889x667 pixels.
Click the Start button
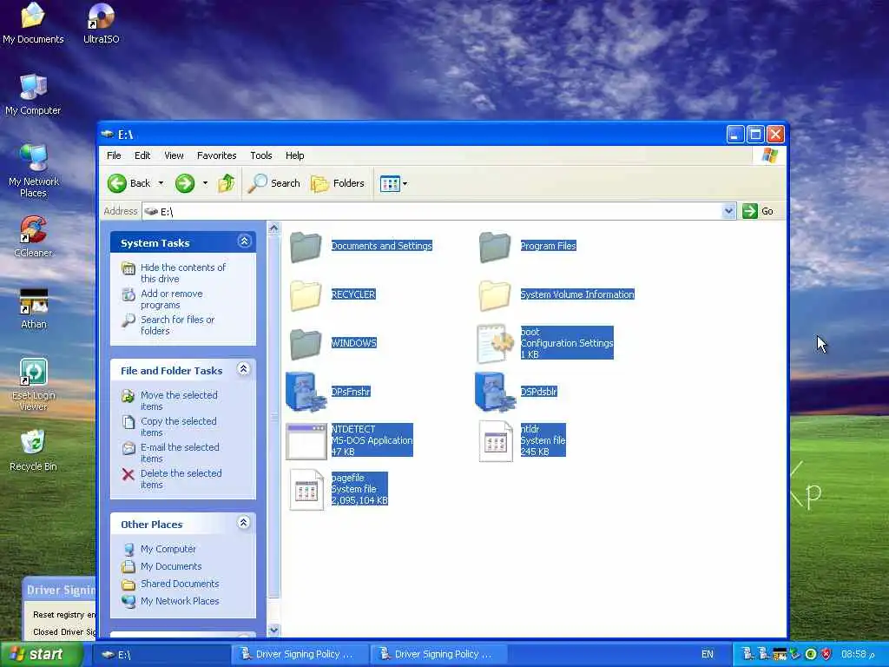coord(41,654)
